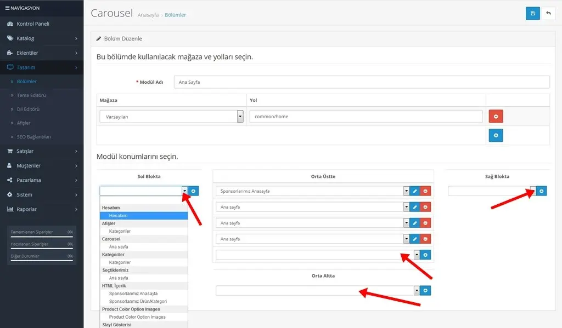Click the common/home route input field
Image resolution: width=562 pixels, height=328 pixels.
point(366,117)
